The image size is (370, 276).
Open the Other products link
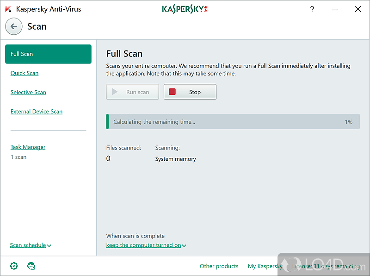coord(219,266)
